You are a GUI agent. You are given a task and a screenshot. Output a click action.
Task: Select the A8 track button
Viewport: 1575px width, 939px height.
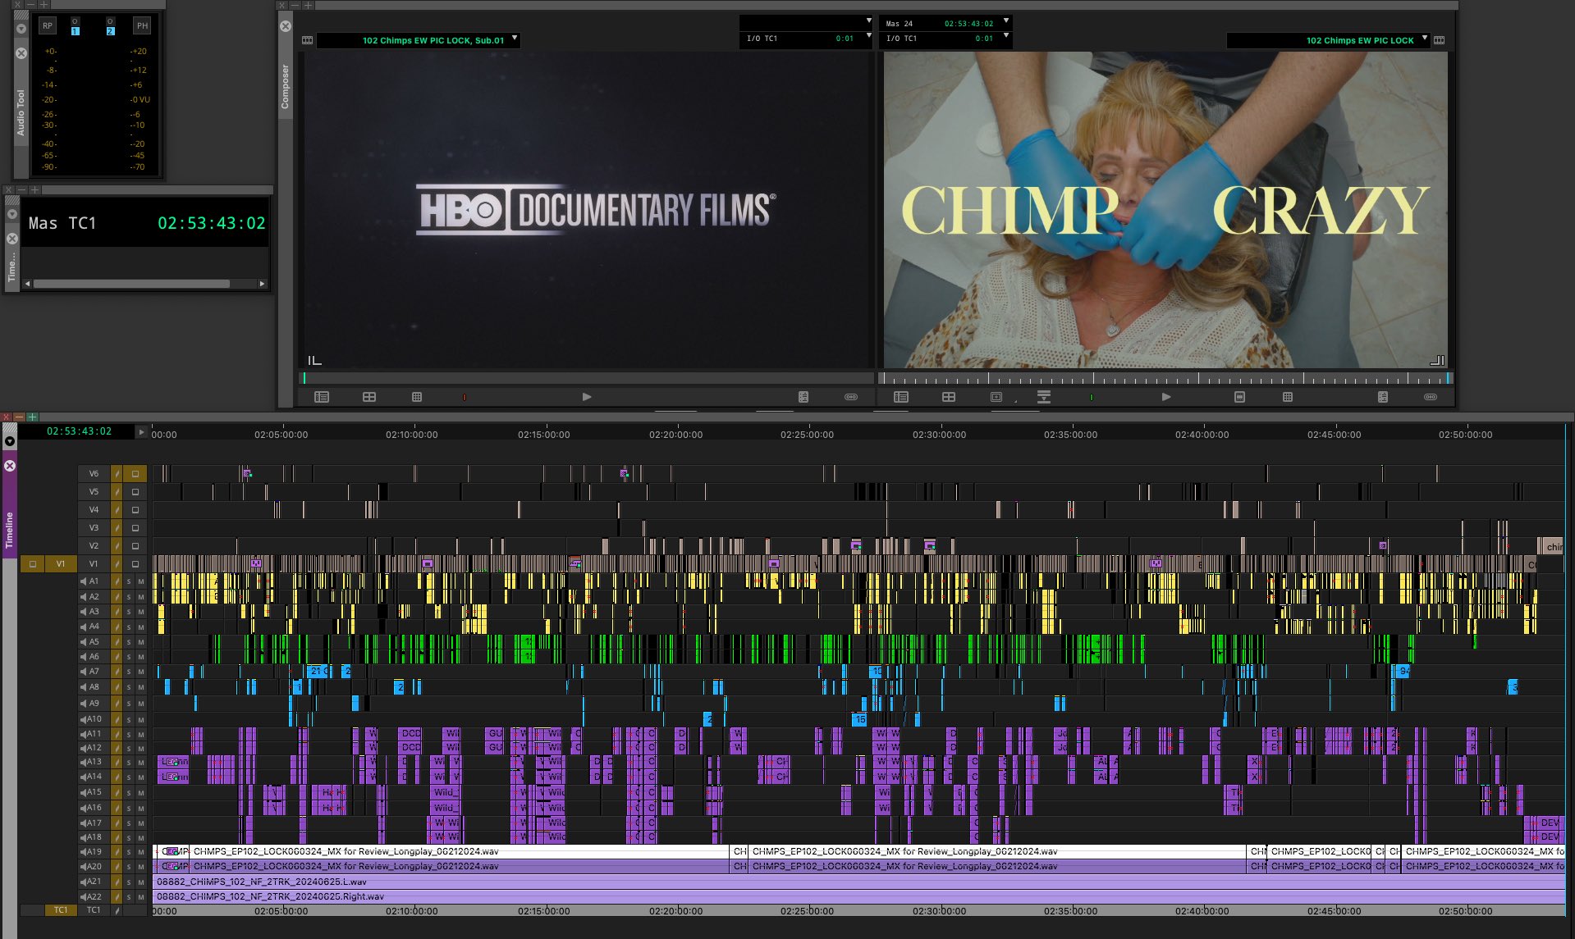tap(94, 687)
